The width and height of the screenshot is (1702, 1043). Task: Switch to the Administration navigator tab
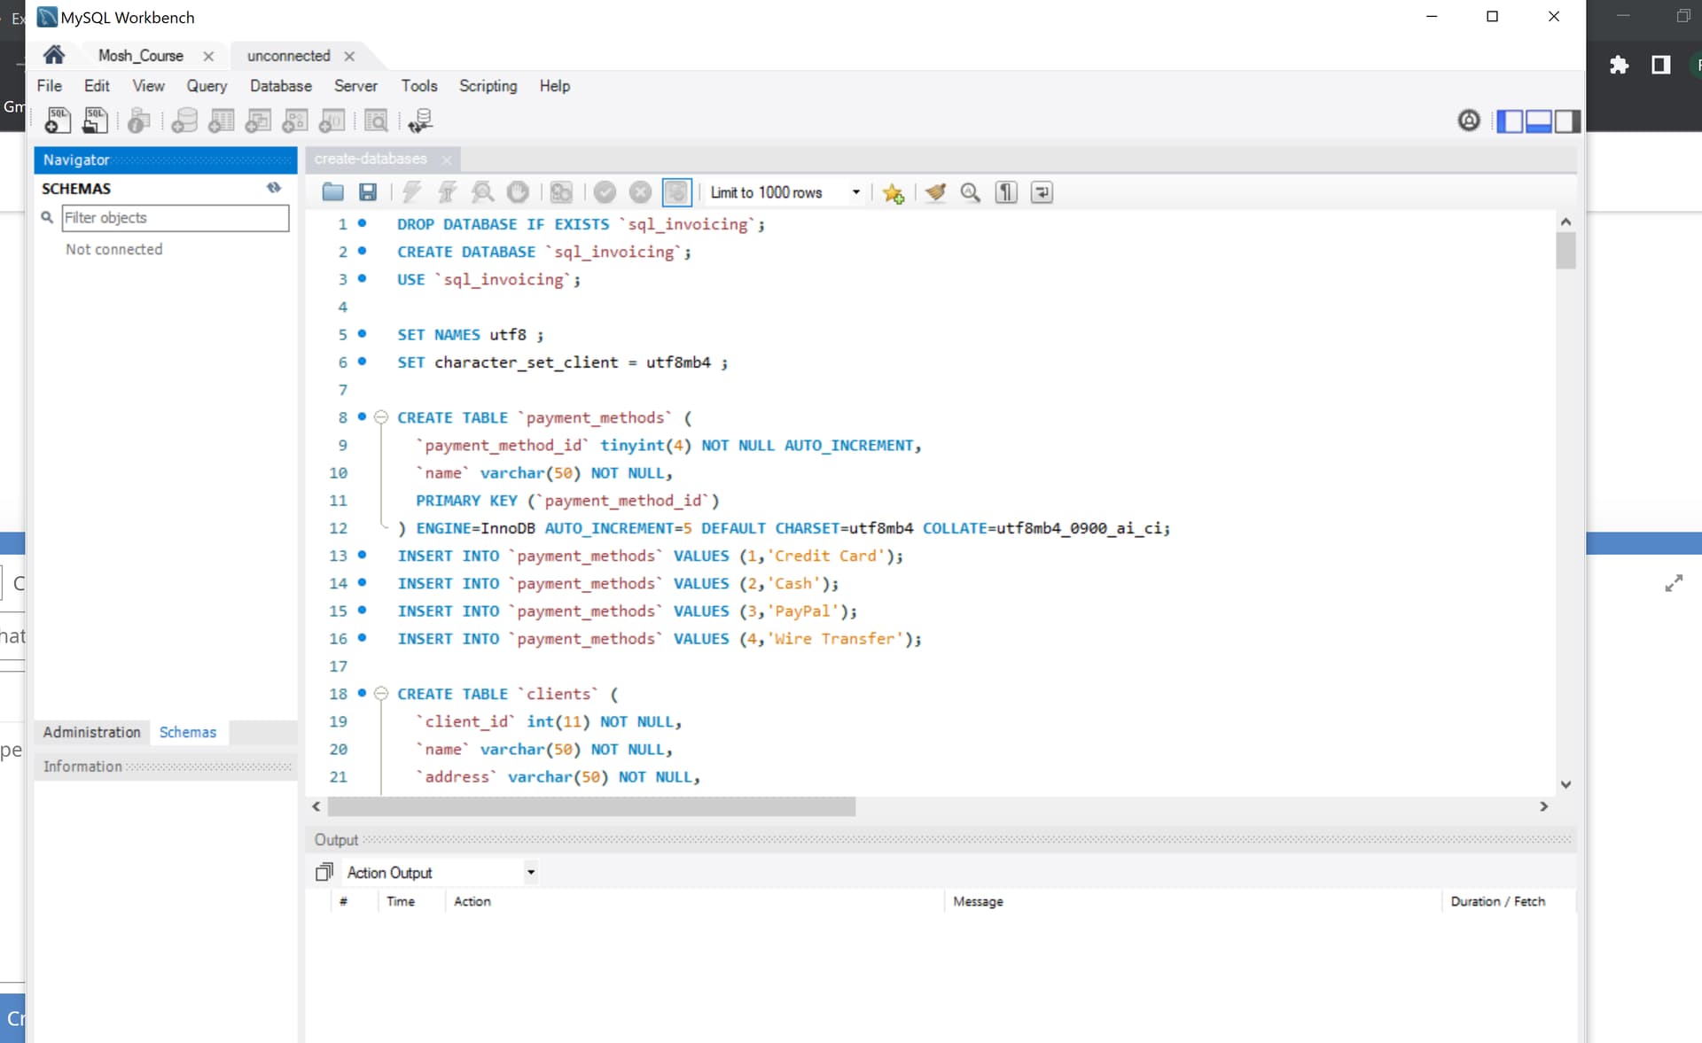(91, 732)
